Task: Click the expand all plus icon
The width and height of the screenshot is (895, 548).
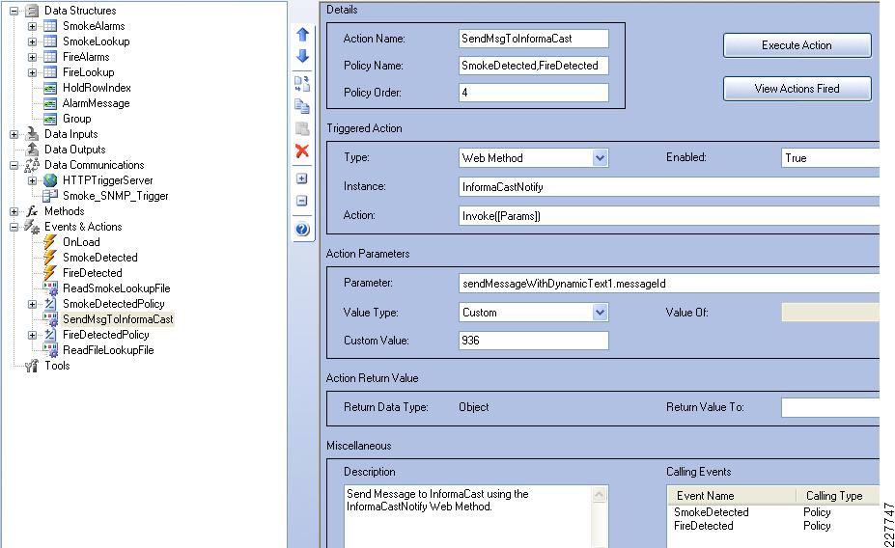Action: (x=302, y=178)
